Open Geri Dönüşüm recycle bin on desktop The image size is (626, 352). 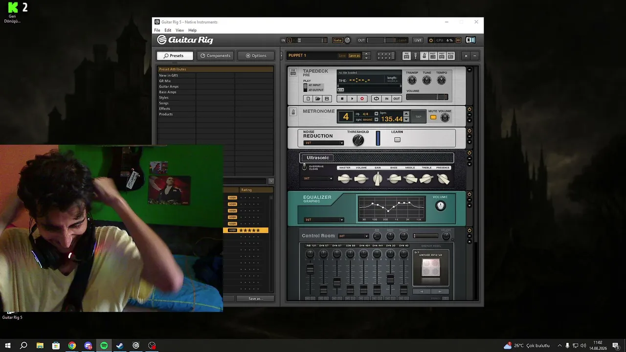[x=13, y=13]
